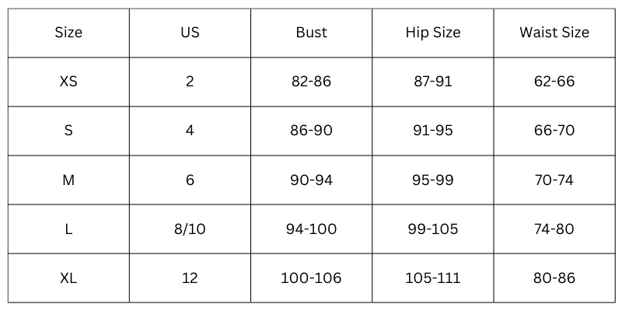Click the Size column header
The height and width of the screenshot is (311, 622).
coord(68,33)
